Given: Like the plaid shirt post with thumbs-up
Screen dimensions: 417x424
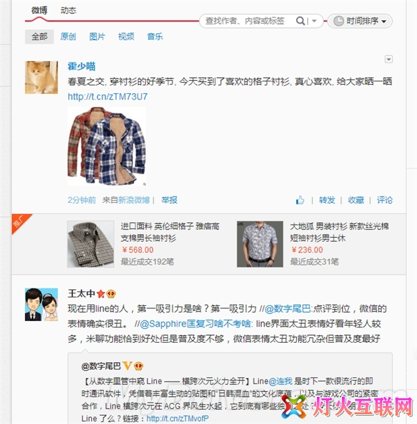Looking at the screenshot, I should pos(300,200).
